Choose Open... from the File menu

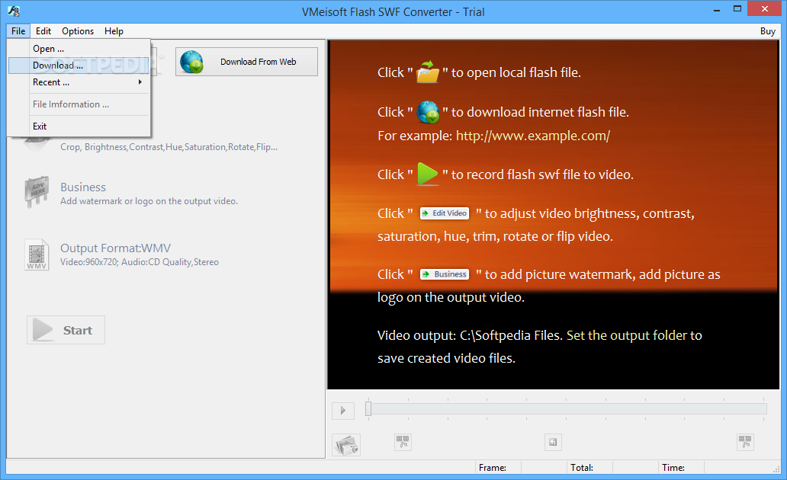pos(79,49)
